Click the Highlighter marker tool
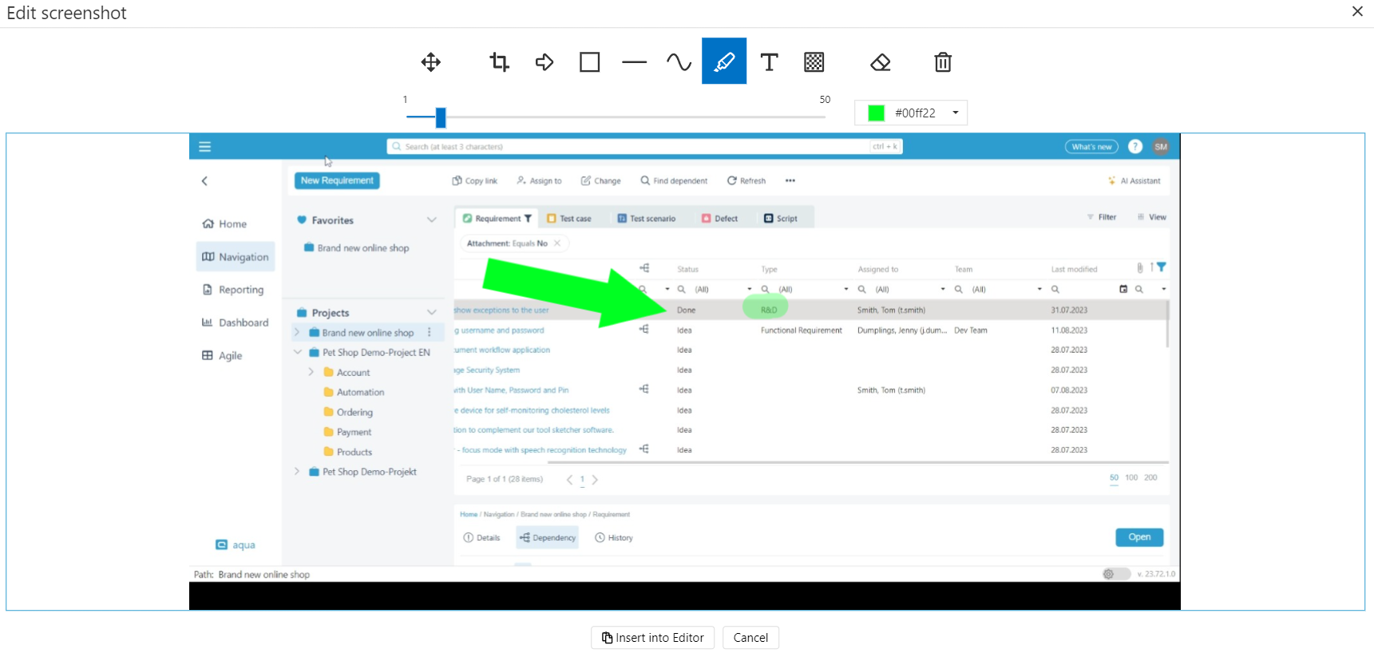Screen dimensions: 1374x657 724,61
